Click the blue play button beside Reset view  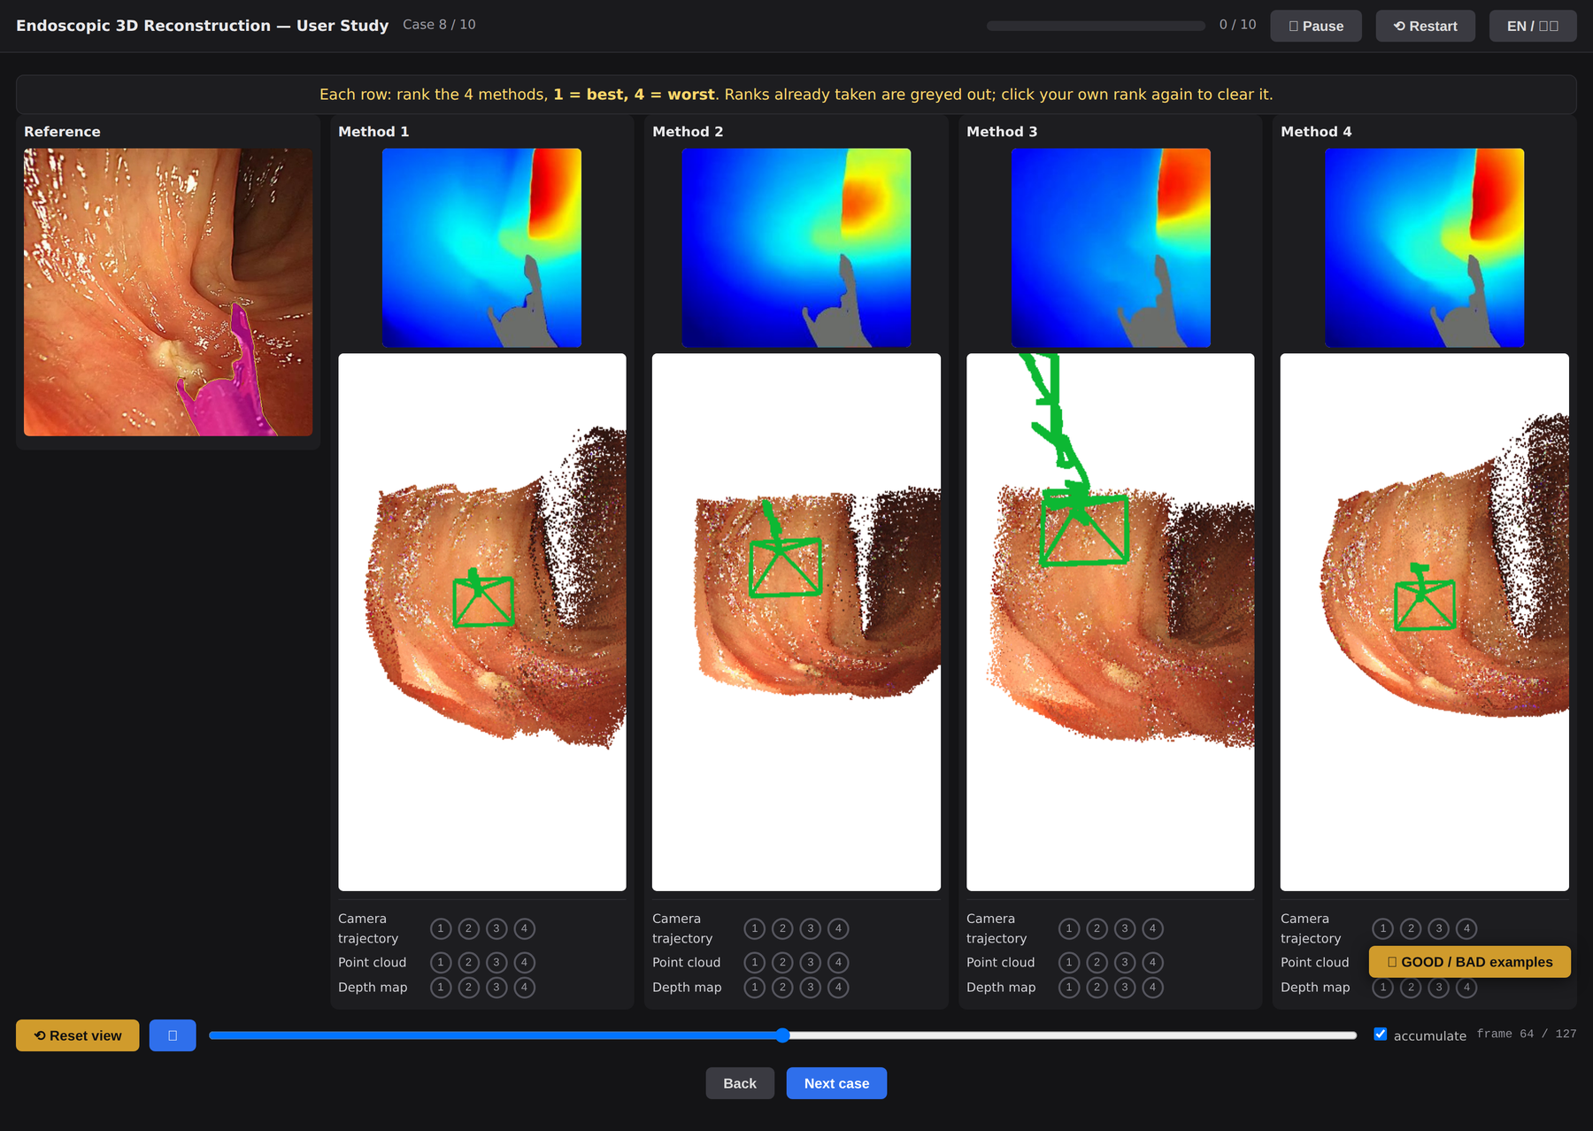point(173,1035)
